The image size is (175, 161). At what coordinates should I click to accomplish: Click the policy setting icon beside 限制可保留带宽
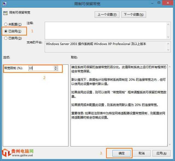[5, 13]
